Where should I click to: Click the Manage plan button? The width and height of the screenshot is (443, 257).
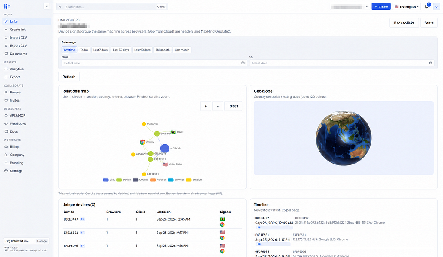point(42,241)
